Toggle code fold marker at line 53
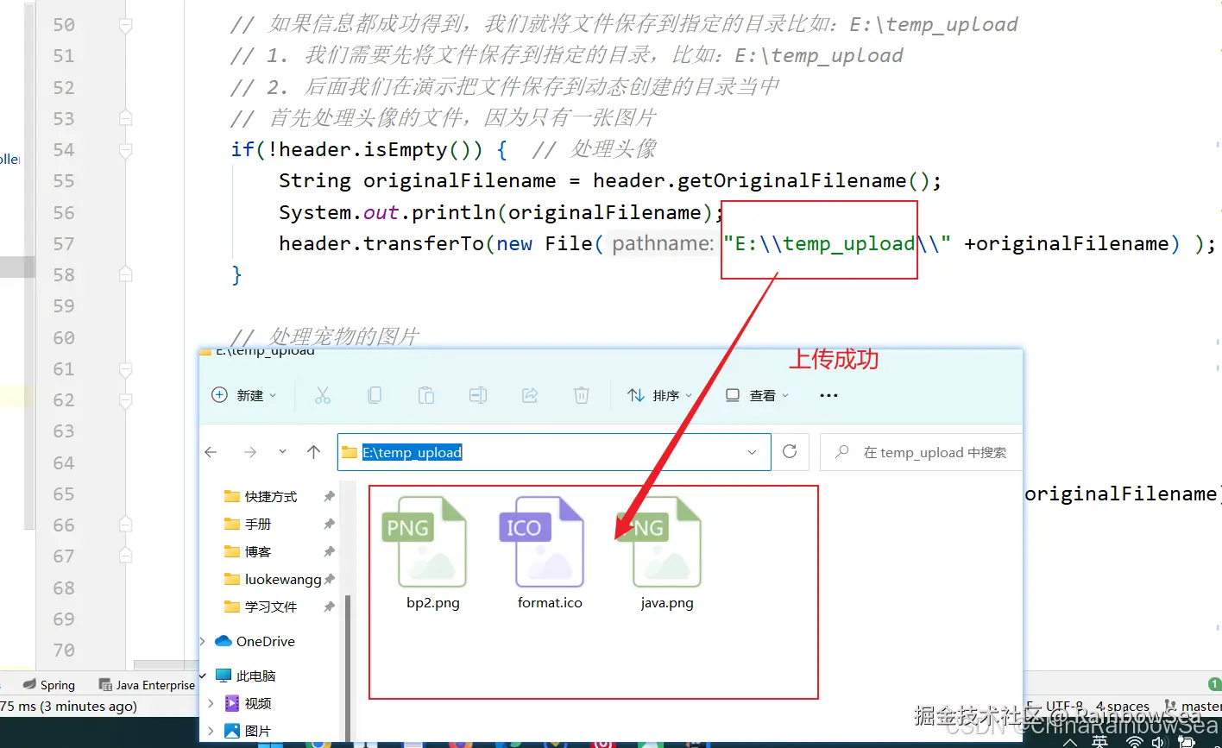1222x748 pixels. (x=125, y=118)
